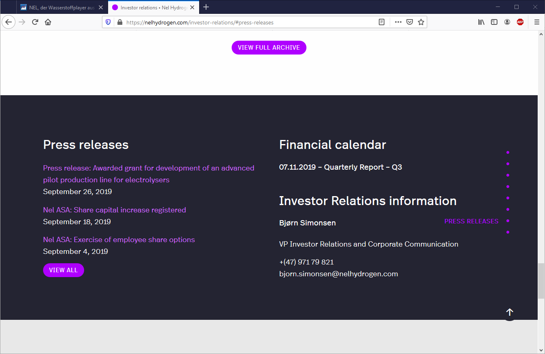Save page to Pocket
The image size is (545, 354).
410,22
